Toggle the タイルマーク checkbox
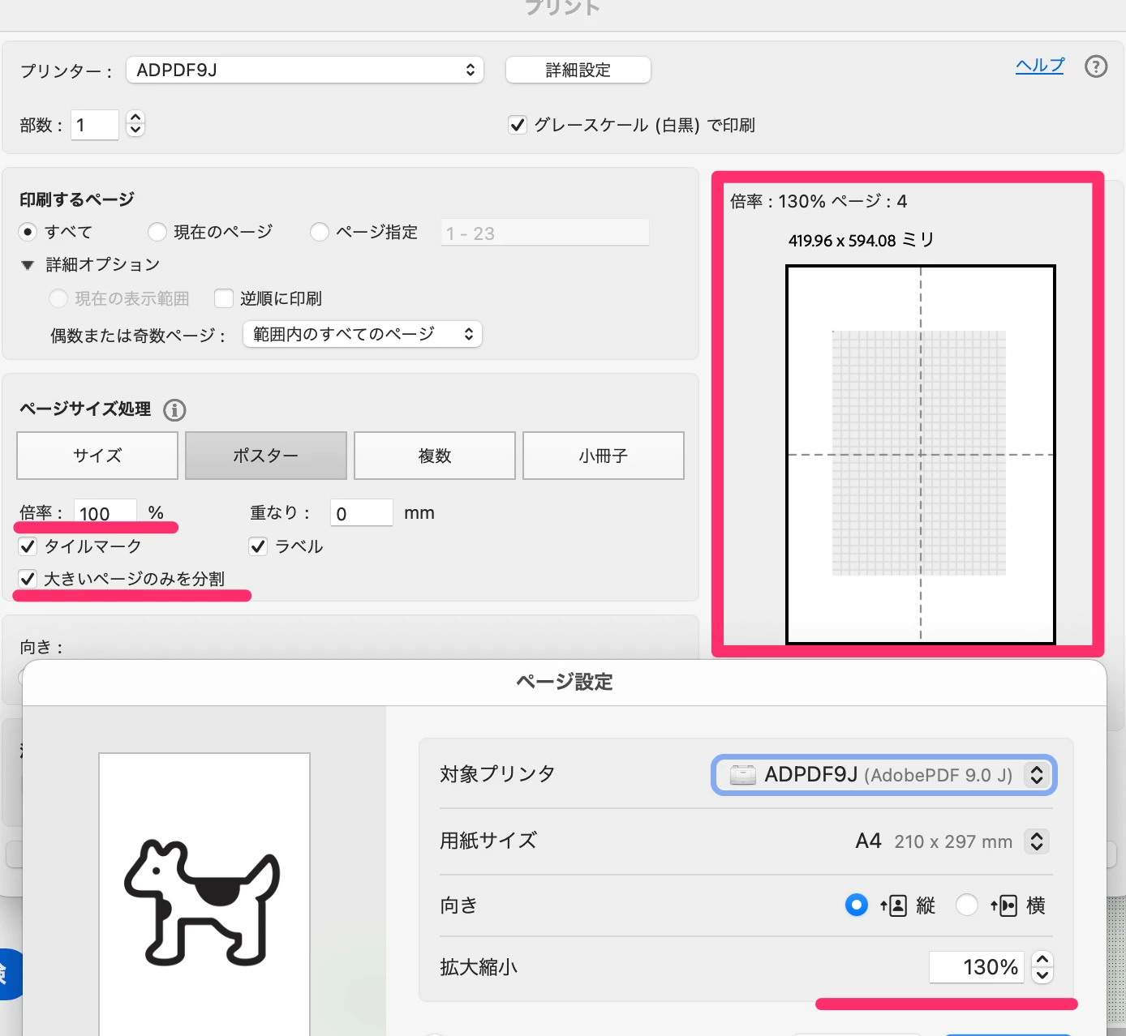This screenshot has height=1036, width=1126. [x=28, y=546]
